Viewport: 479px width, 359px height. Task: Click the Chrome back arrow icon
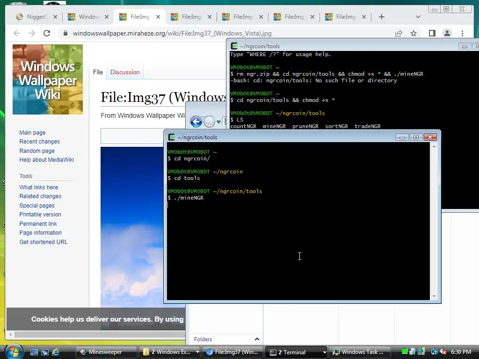[x=17, y=33]
